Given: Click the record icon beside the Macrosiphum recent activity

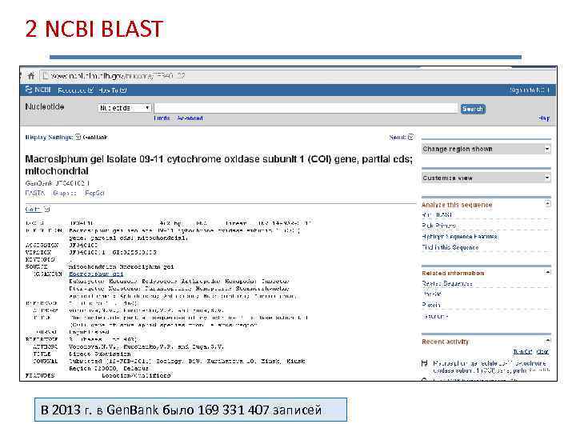Looking at the screenshot, I should click(x=425, y=363).
